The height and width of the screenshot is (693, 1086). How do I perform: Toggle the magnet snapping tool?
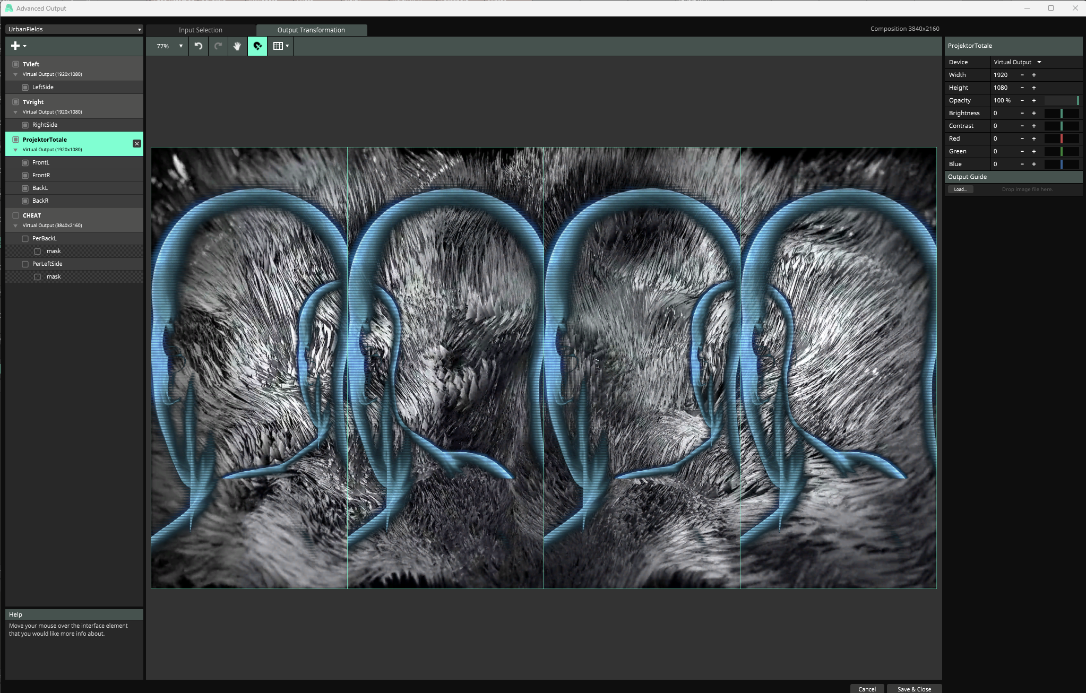257,46
